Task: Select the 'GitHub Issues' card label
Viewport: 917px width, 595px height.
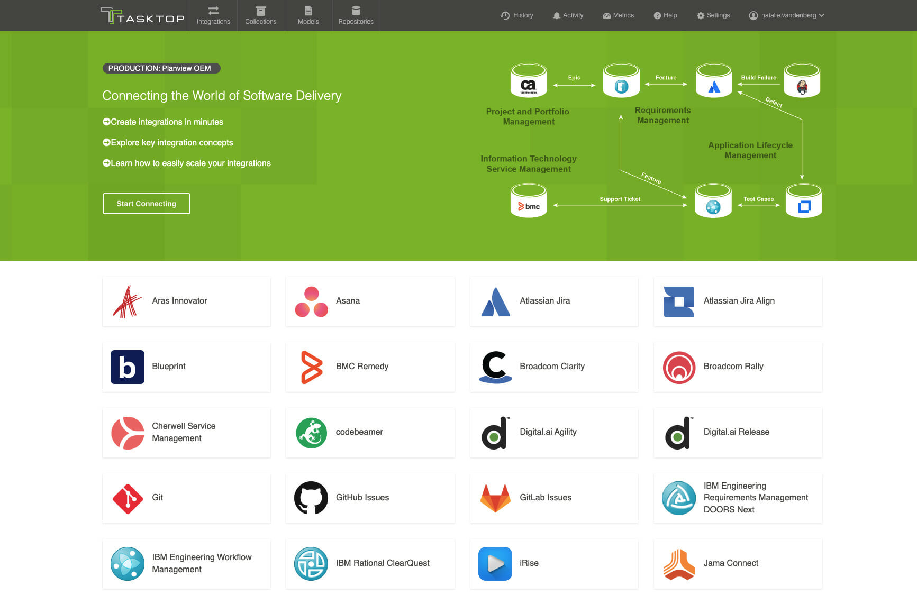Action: click(362, 498)
